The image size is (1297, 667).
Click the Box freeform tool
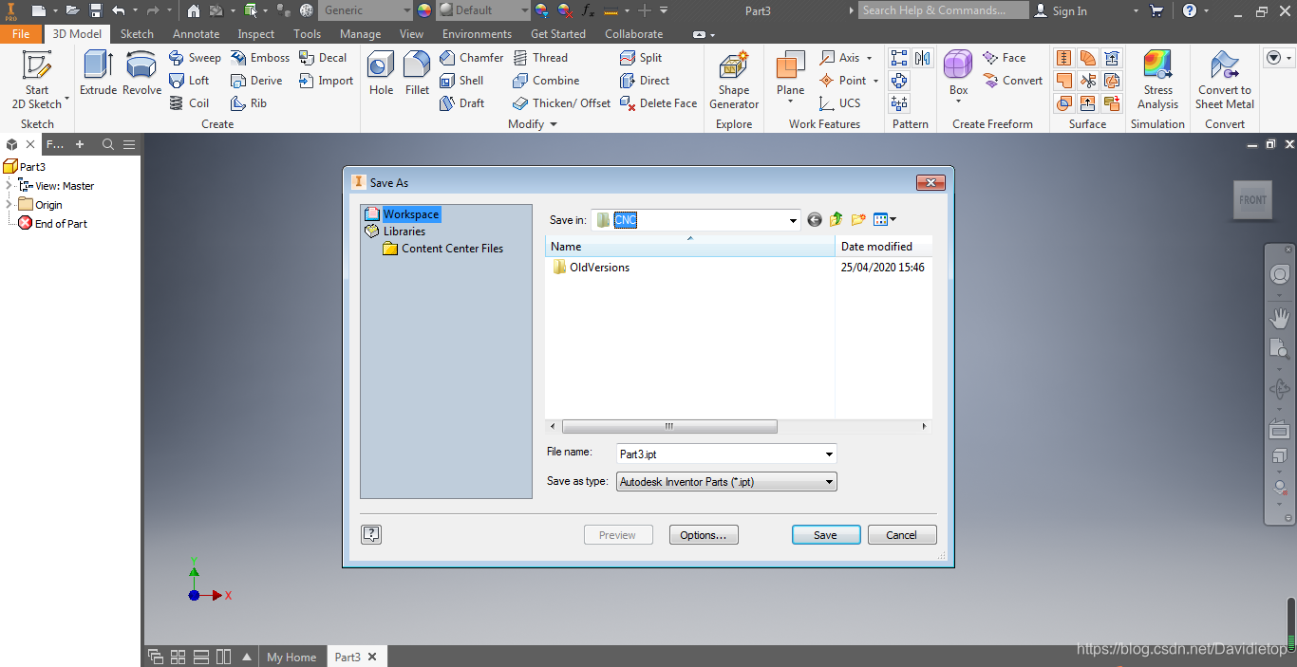pyautogui.click(x=958, y=76)
